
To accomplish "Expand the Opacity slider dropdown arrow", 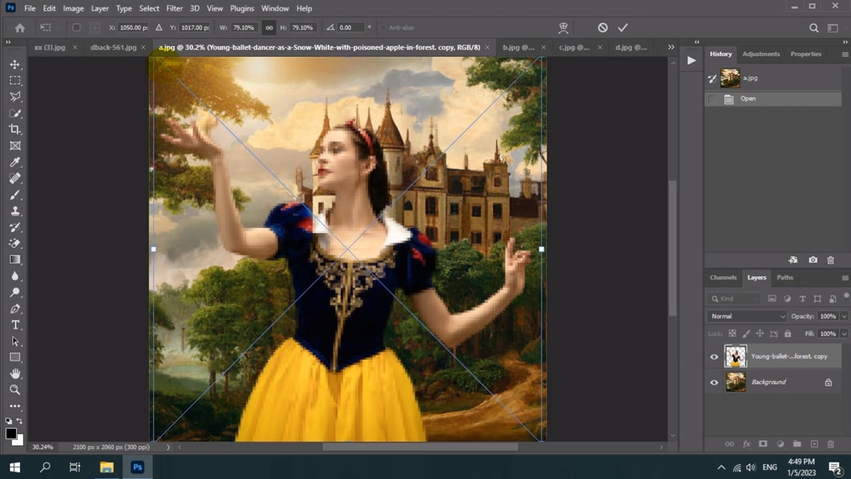I will pos(844,316).
